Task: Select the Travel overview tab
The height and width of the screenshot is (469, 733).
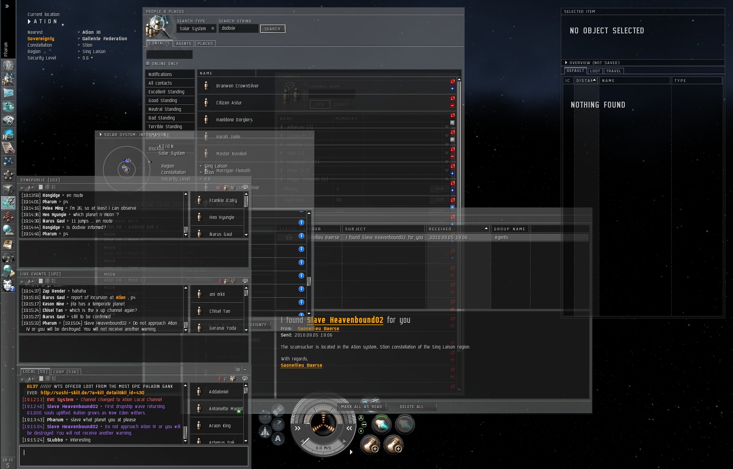Action: tap(613, 71)
